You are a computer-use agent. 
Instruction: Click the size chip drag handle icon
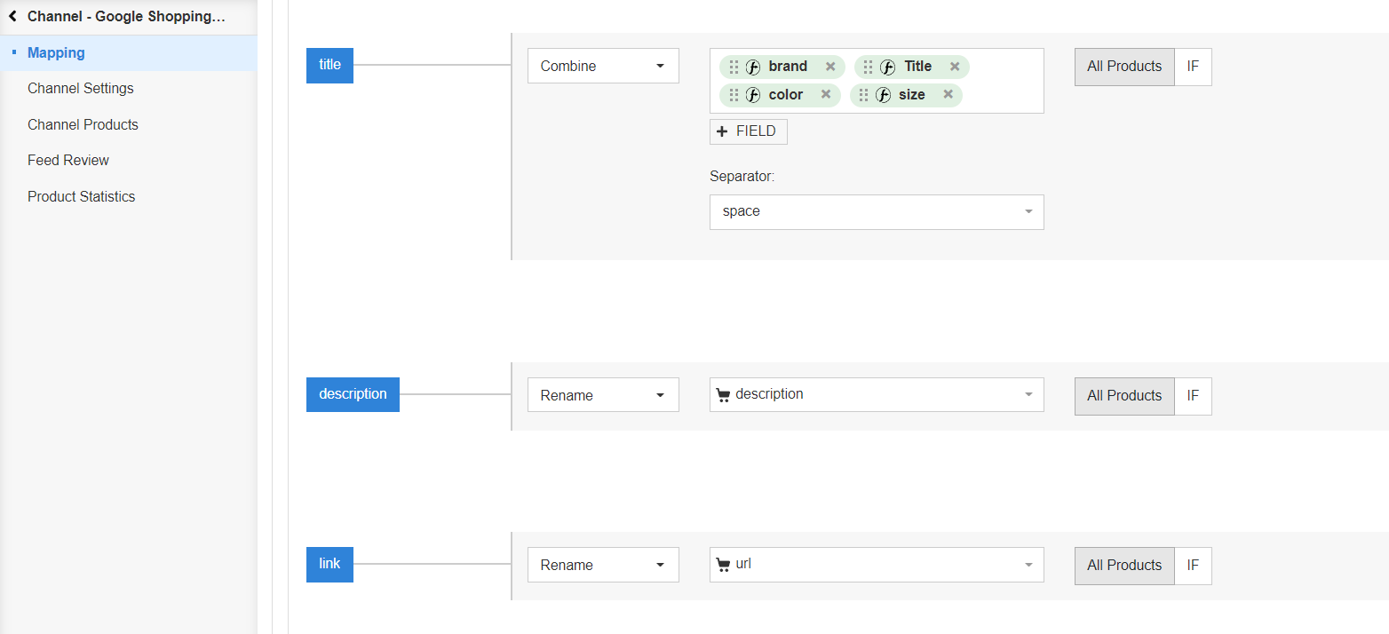864,95
